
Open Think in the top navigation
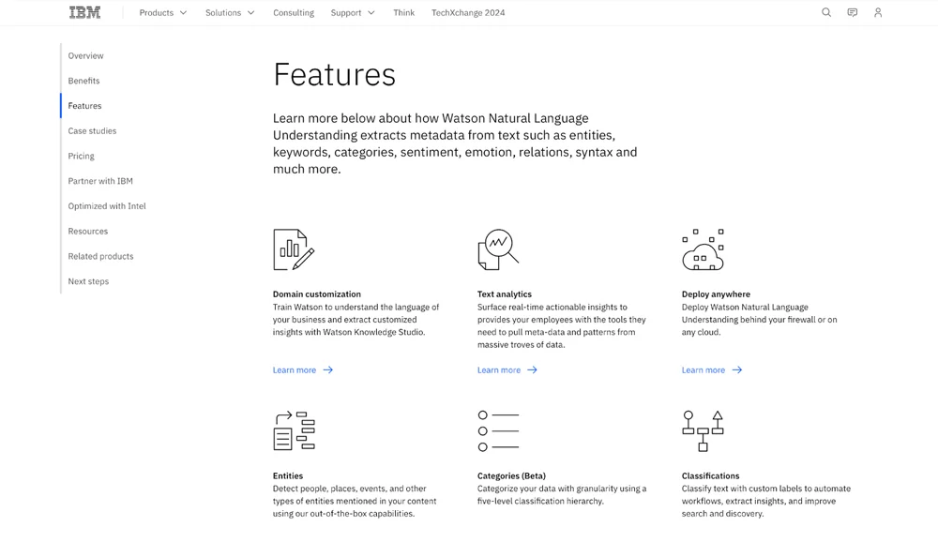403,12
